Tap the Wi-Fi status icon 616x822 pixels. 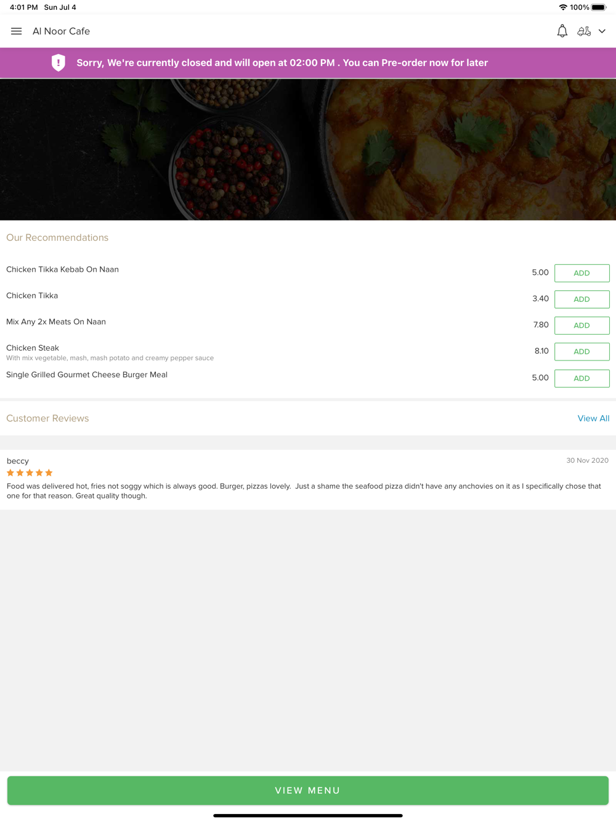tap(562, 7)
